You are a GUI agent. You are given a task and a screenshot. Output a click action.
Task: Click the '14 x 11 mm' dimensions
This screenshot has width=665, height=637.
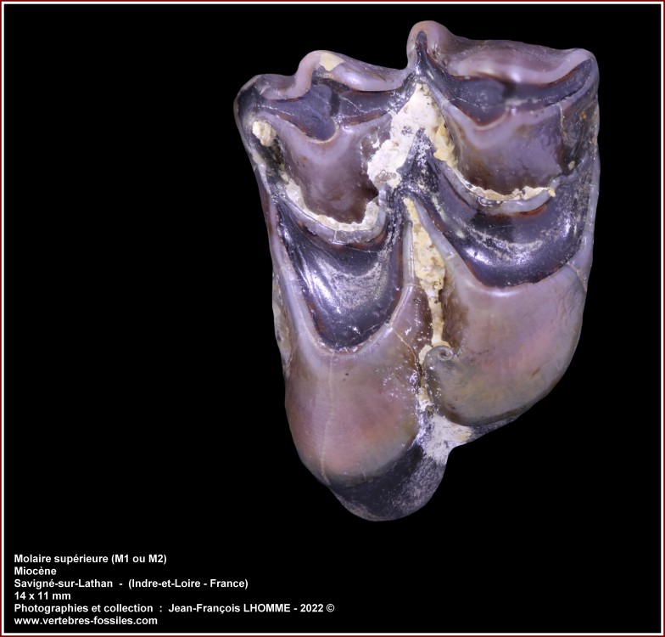point(42,596)
